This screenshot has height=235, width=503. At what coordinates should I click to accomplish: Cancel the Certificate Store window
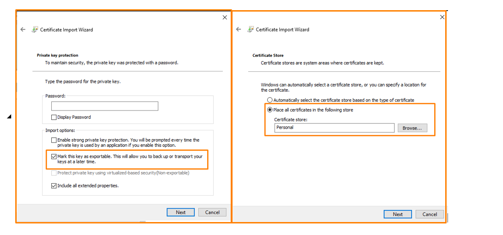tap(429, 214)
